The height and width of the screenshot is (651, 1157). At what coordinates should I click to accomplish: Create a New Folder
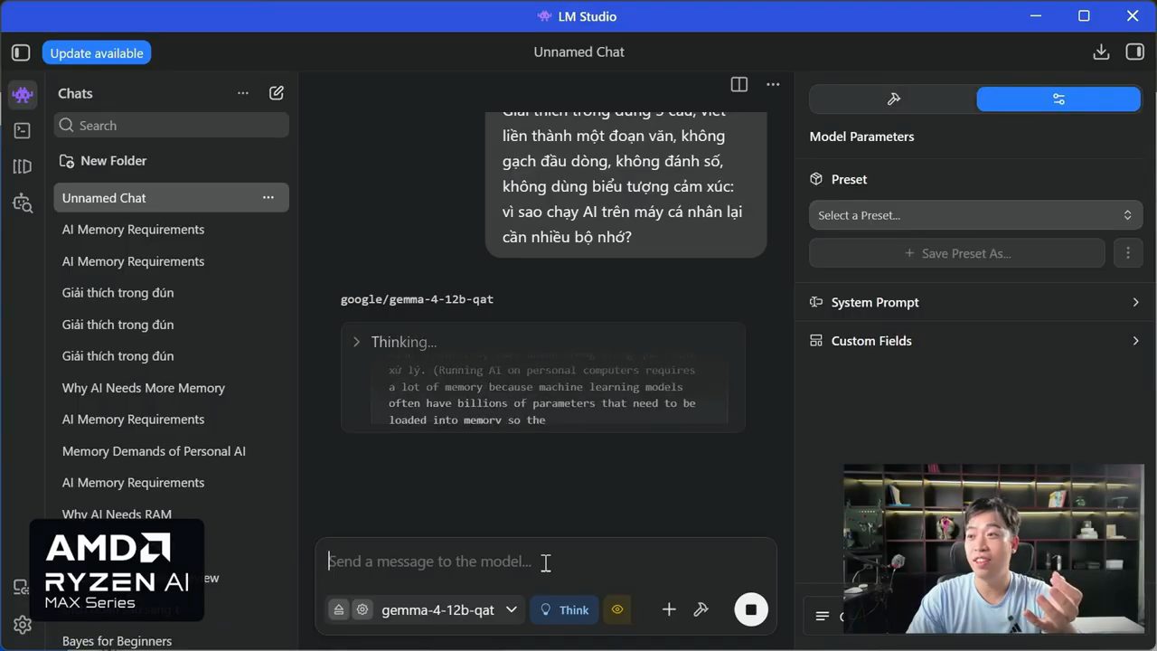103,161
